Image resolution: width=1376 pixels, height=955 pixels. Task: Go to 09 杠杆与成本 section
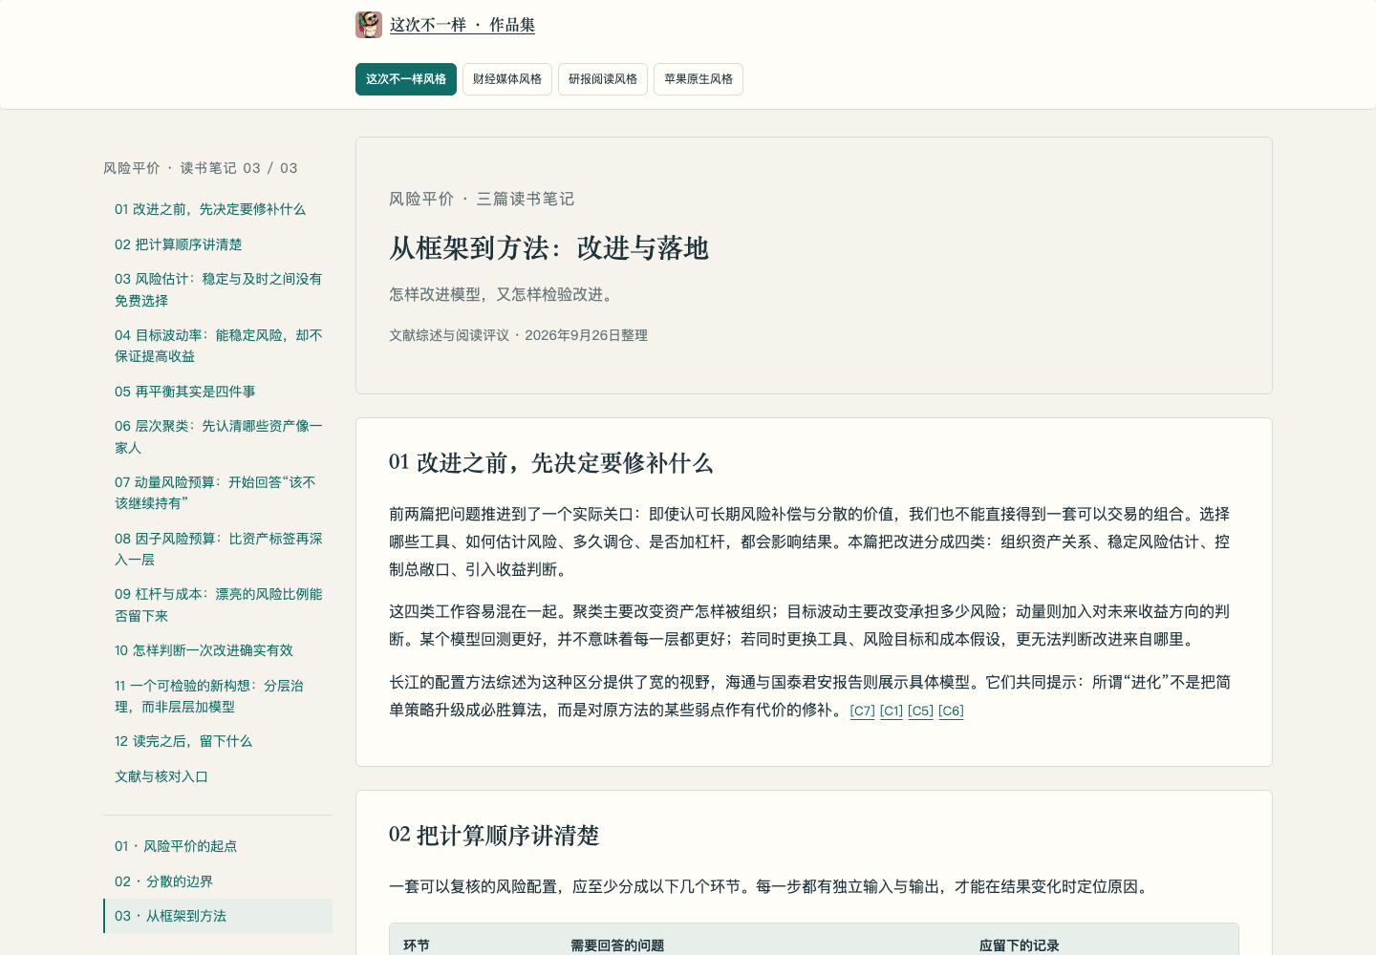[218, 605]
